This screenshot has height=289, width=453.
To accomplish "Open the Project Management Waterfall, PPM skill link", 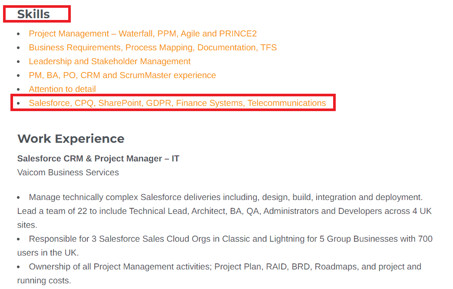I will [143, 34].
